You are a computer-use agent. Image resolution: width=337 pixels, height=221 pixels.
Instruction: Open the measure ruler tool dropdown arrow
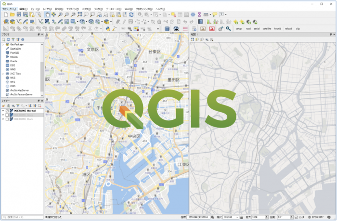[210, 14]
